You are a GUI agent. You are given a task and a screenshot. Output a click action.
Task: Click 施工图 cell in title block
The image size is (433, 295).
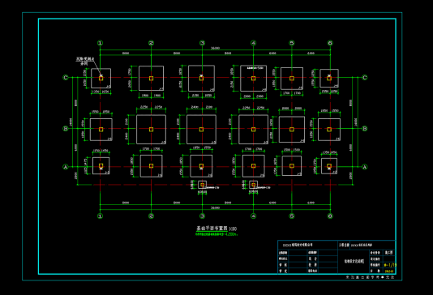(389, 253)
